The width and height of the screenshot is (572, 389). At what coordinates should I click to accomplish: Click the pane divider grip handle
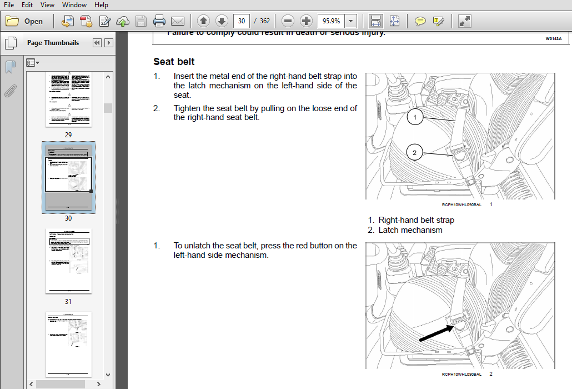point(118,211)
